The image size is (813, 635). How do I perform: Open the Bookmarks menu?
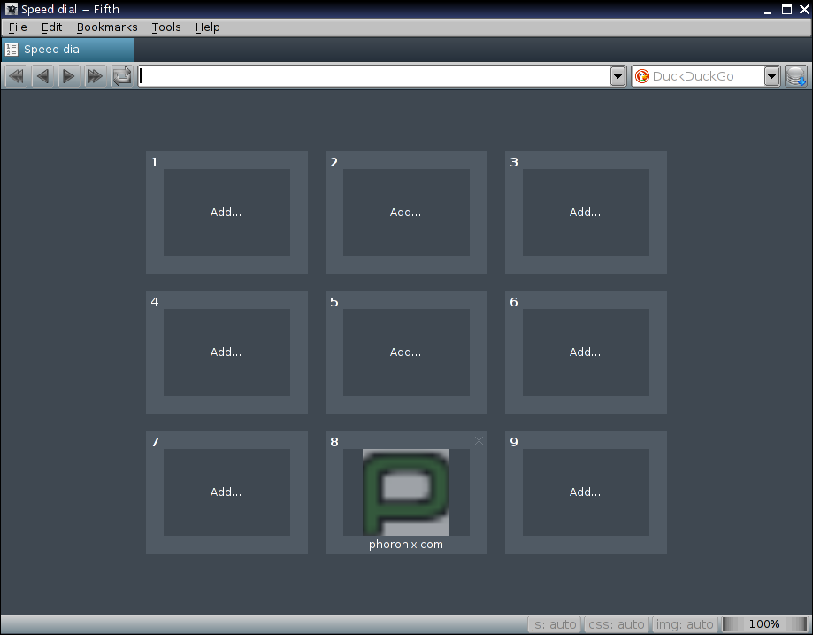(107, 27)
